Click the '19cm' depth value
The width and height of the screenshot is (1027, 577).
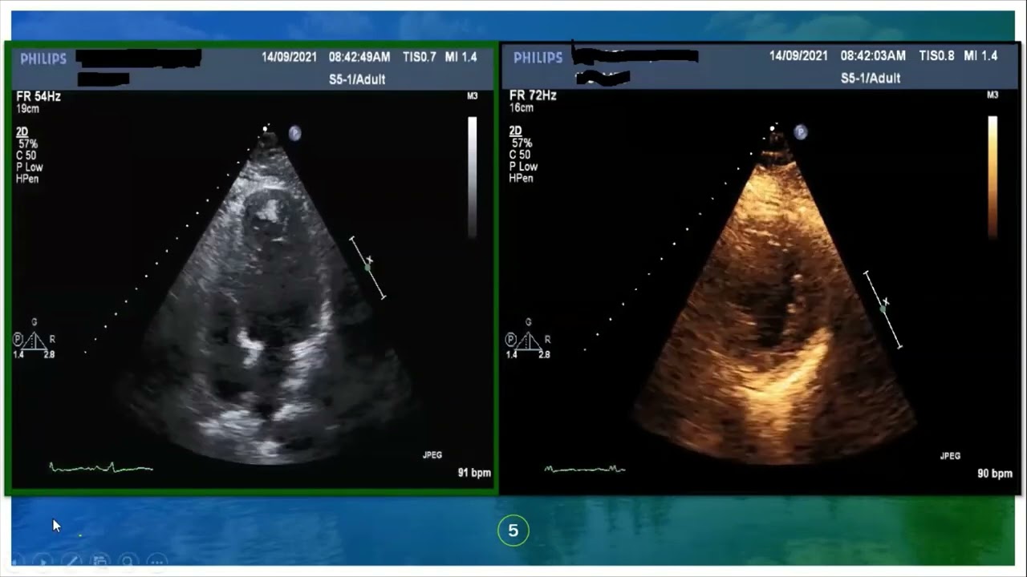(x=27, y=108)
